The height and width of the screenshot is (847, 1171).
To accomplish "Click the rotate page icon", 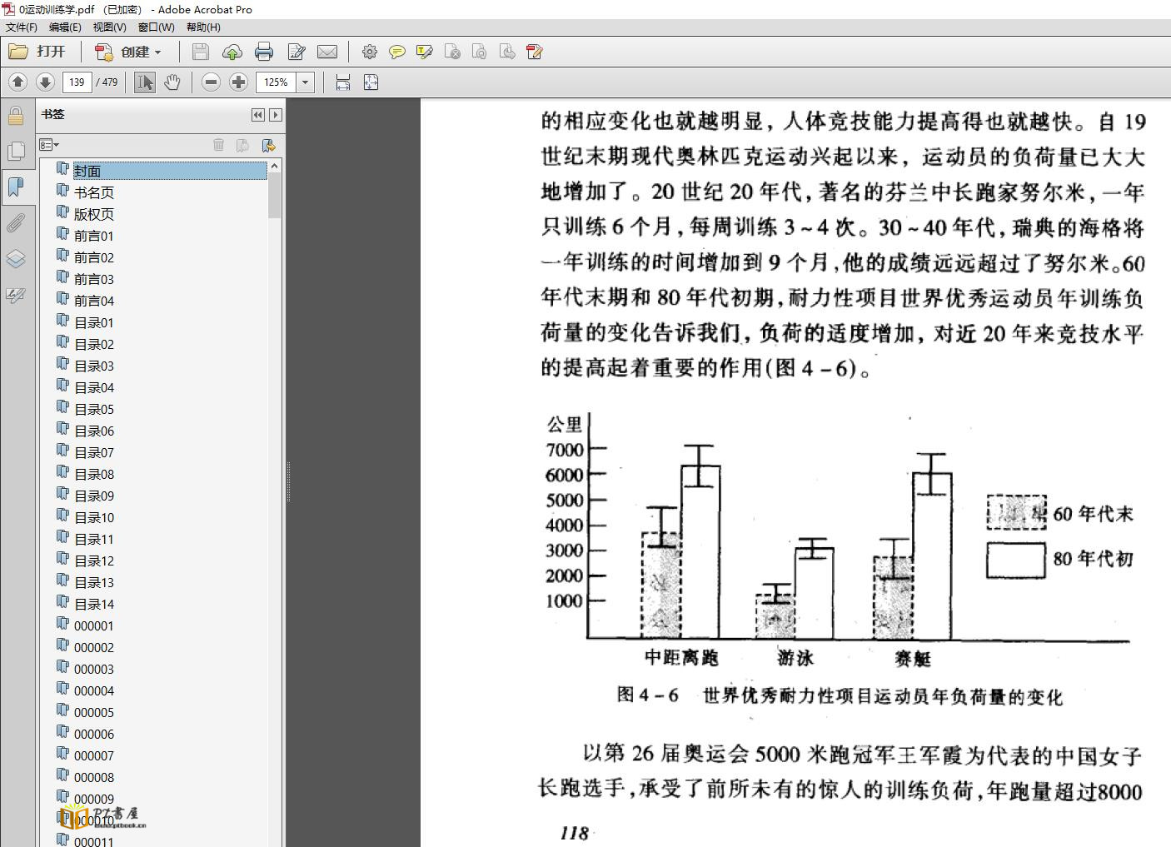I will coord(479,52).
